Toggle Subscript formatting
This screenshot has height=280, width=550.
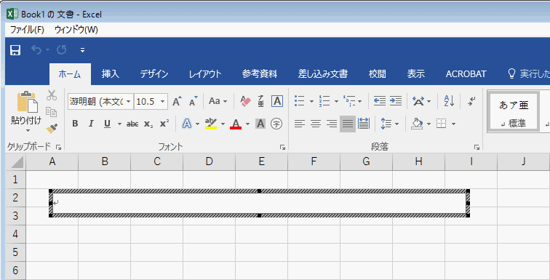click(148, 124)
